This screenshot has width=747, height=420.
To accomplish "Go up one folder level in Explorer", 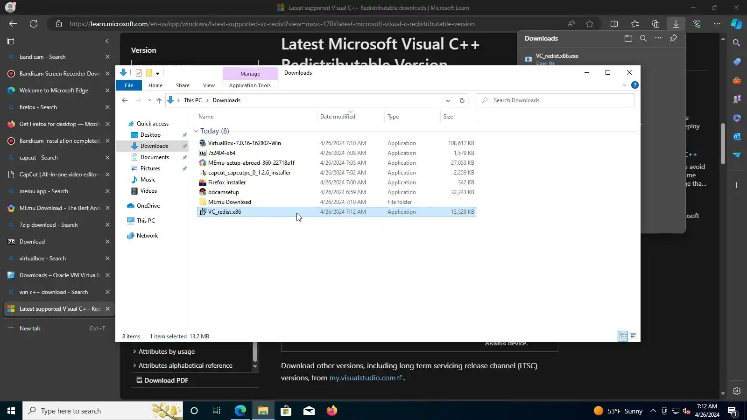I will point(159,100).
